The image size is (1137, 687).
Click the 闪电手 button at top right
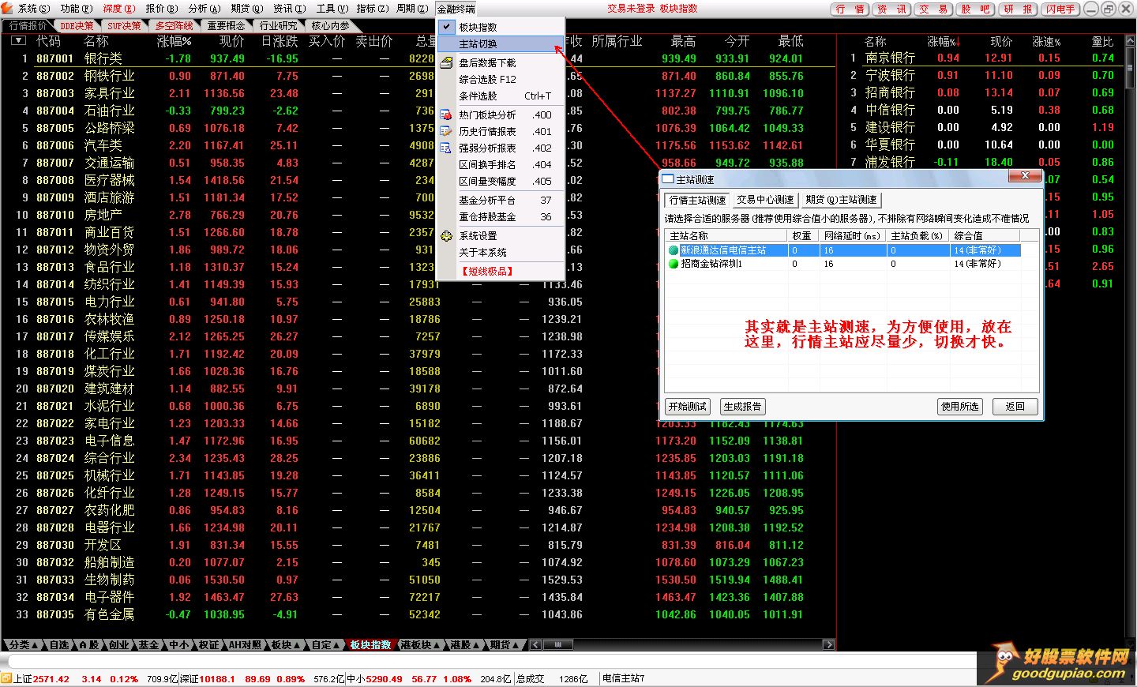tap(1060, 9)
